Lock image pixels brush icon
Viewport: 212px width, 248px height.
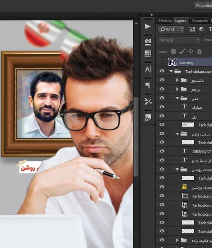(182, 51)
